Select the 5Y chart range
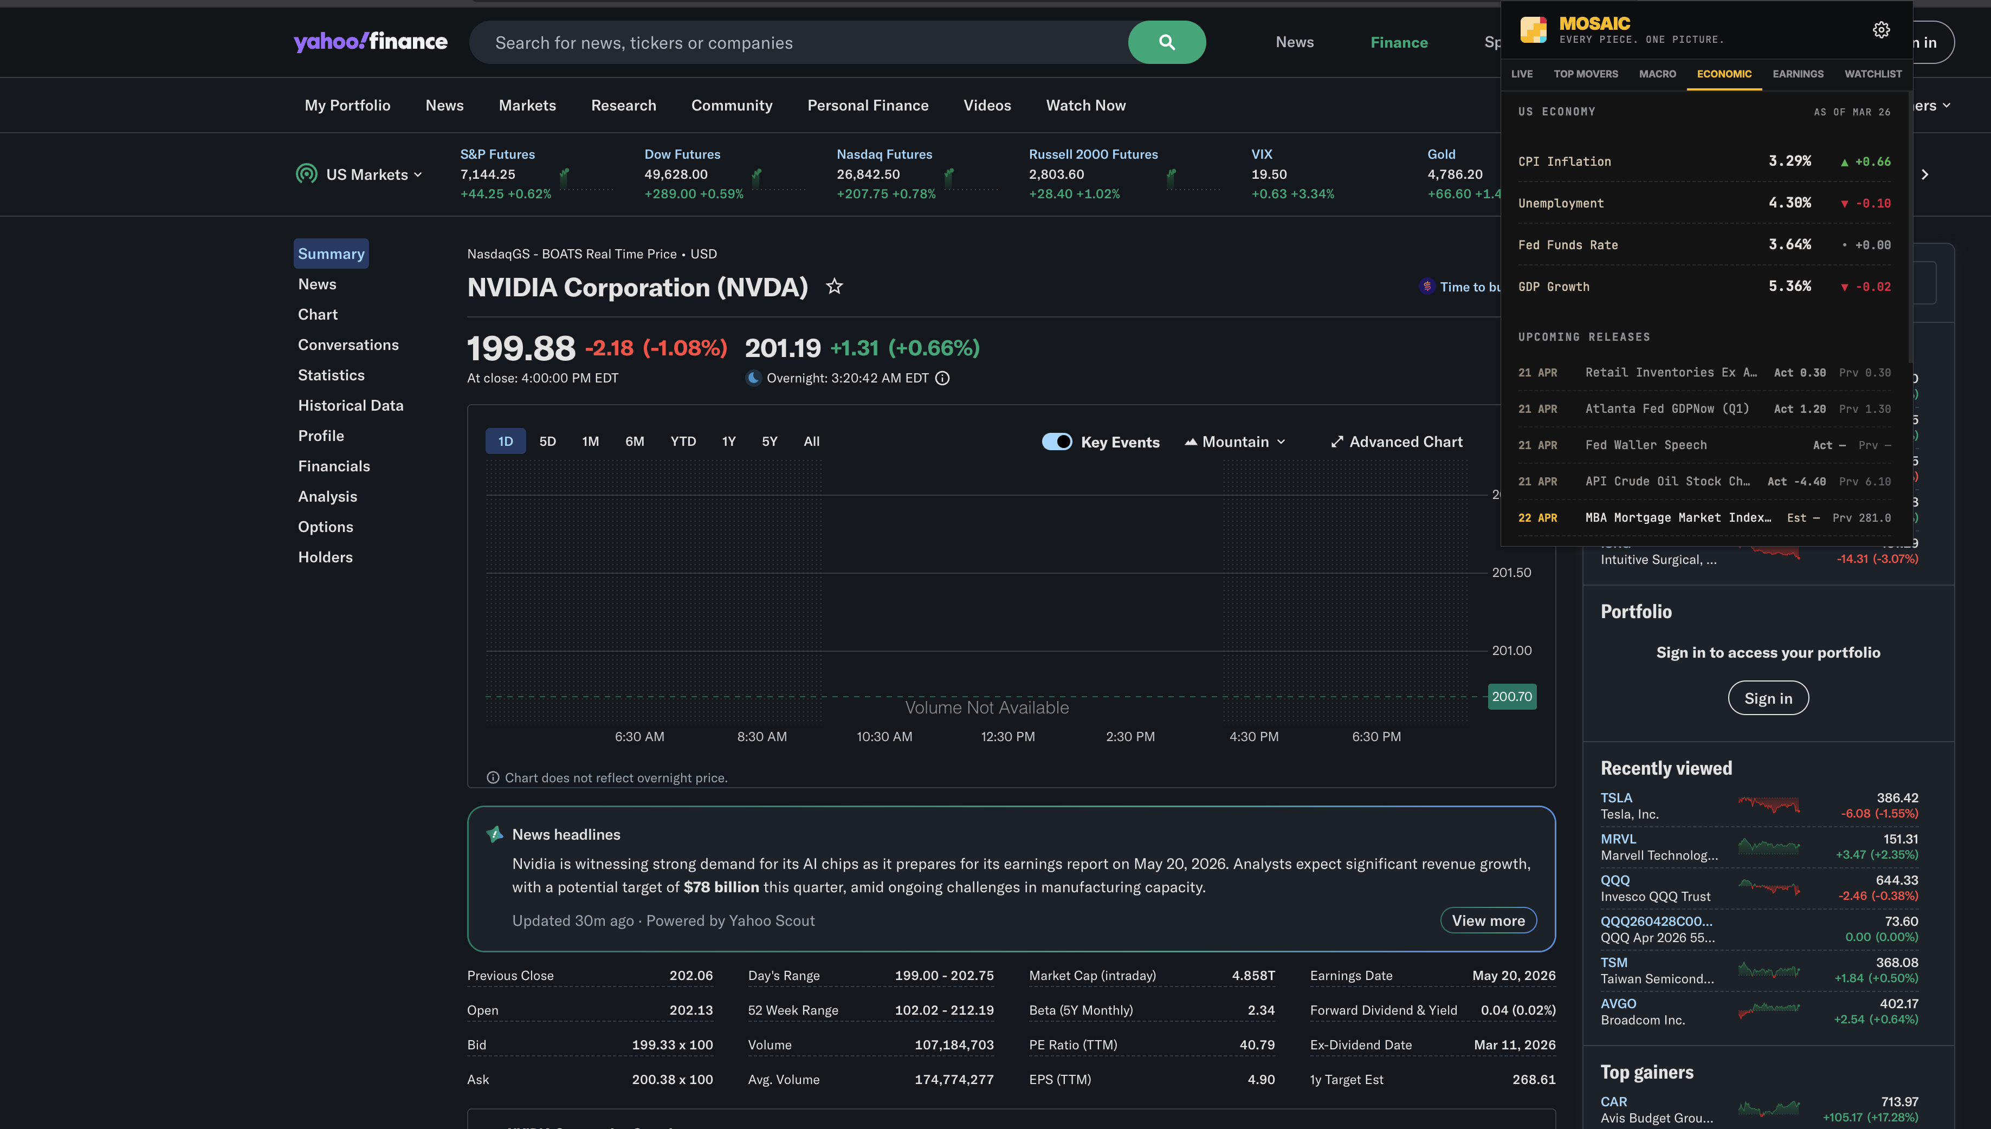 770,441
